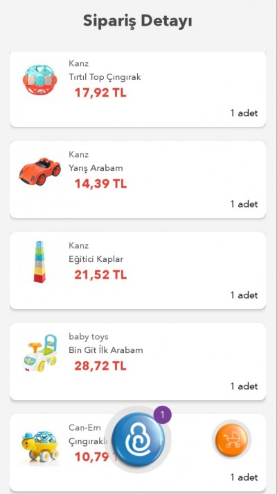Tap the 14,39 TL price

tap(100, 183)
